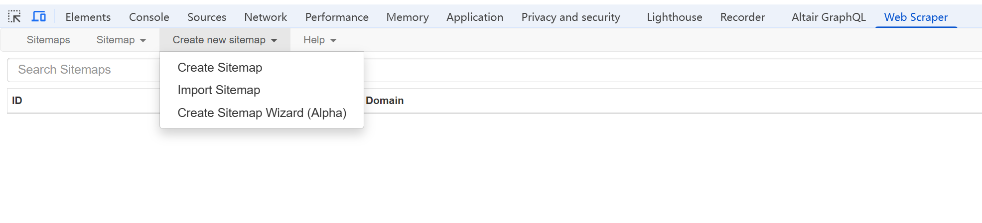Expand the Help dropdown menu
Image resolution: width=982 pixels, height=223 pixels.
(320, 40)
